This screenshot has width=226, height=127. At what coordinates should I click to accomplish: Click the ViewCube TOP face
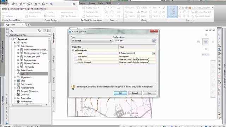click(x=206, y=42)
